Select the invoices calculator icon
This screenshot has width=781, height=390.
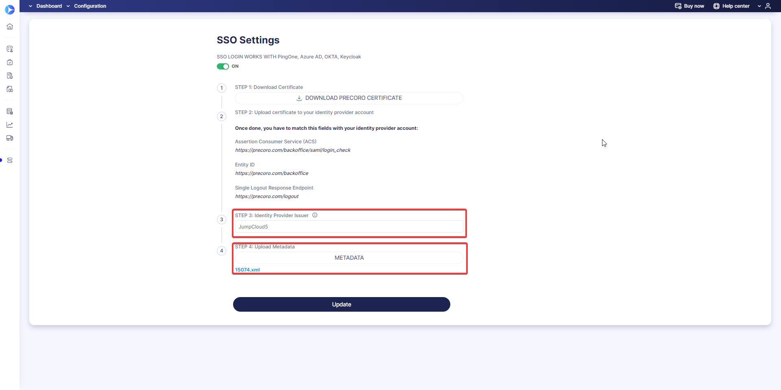[x=9, y=111]
